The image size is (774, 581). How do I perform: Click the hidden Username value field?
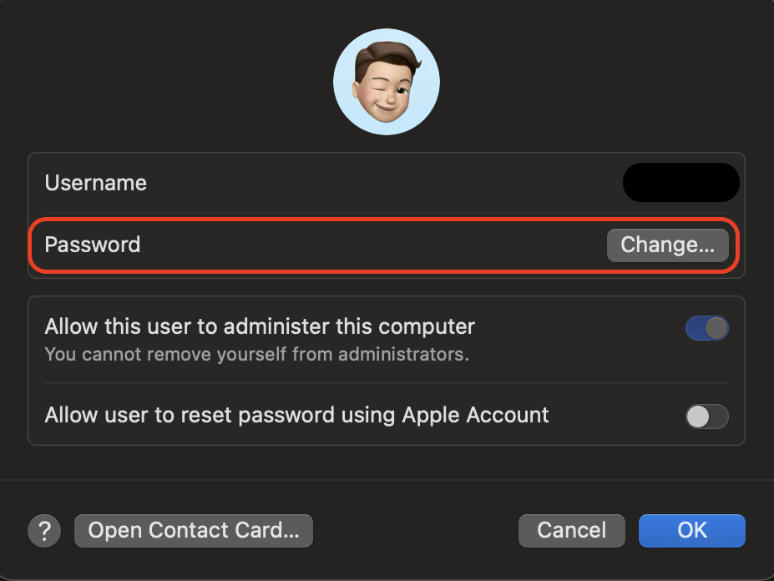(x=680, y=182)
